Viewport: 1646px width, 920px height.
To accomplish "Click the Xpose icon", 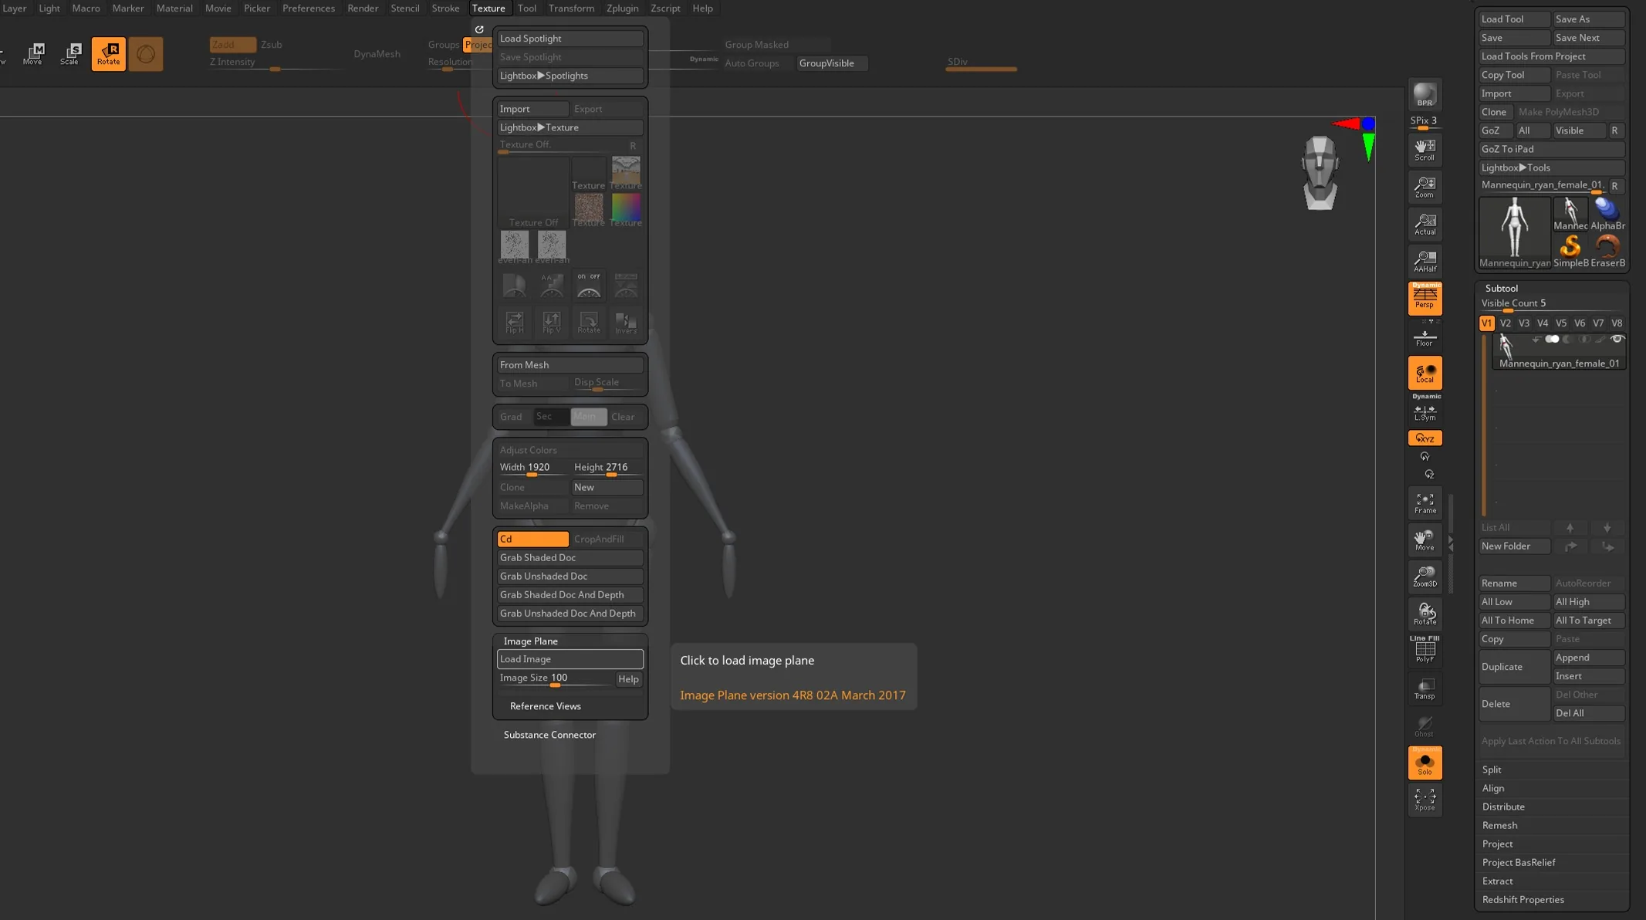I will [x=1425, y=800].
